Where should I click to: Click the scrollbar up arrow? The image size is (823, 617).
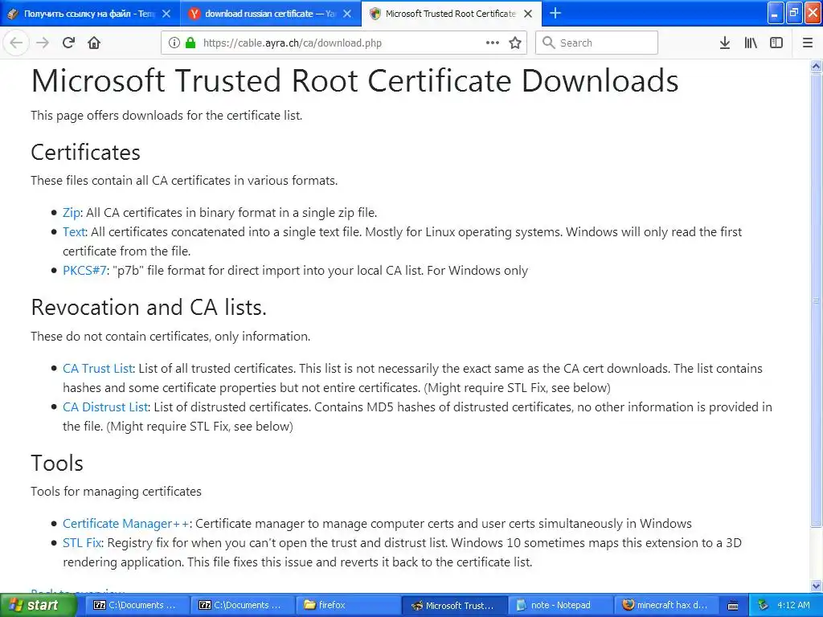pos(817,66)
